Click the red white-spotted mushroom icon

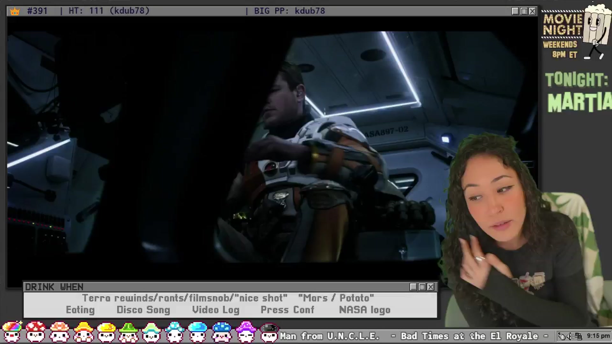pyautogui.click(x=35, y=332)
